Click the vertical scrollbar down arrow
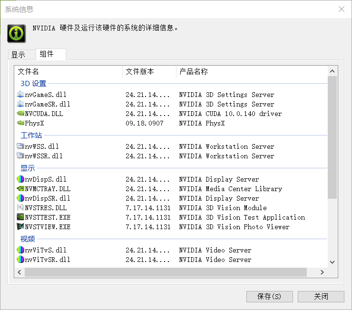This screenshot has width=352, height=310. click(332, 262)
